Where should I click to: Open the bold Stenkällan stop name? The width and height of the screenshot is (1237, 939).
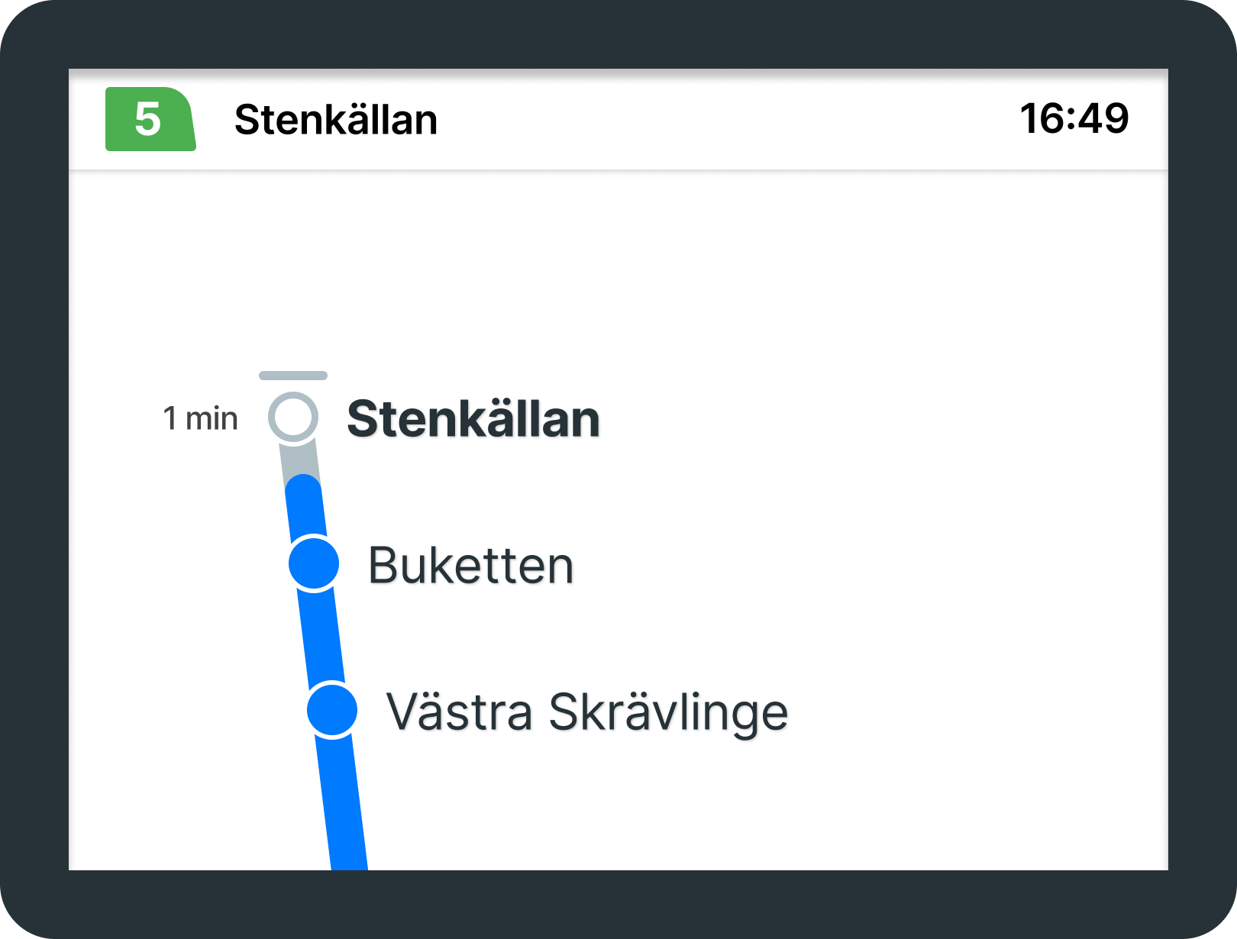point(473,419)
